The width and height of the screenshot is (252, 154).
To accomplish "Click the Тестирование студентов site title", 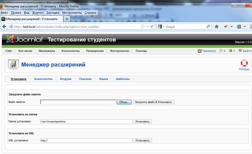I will 81,39.
